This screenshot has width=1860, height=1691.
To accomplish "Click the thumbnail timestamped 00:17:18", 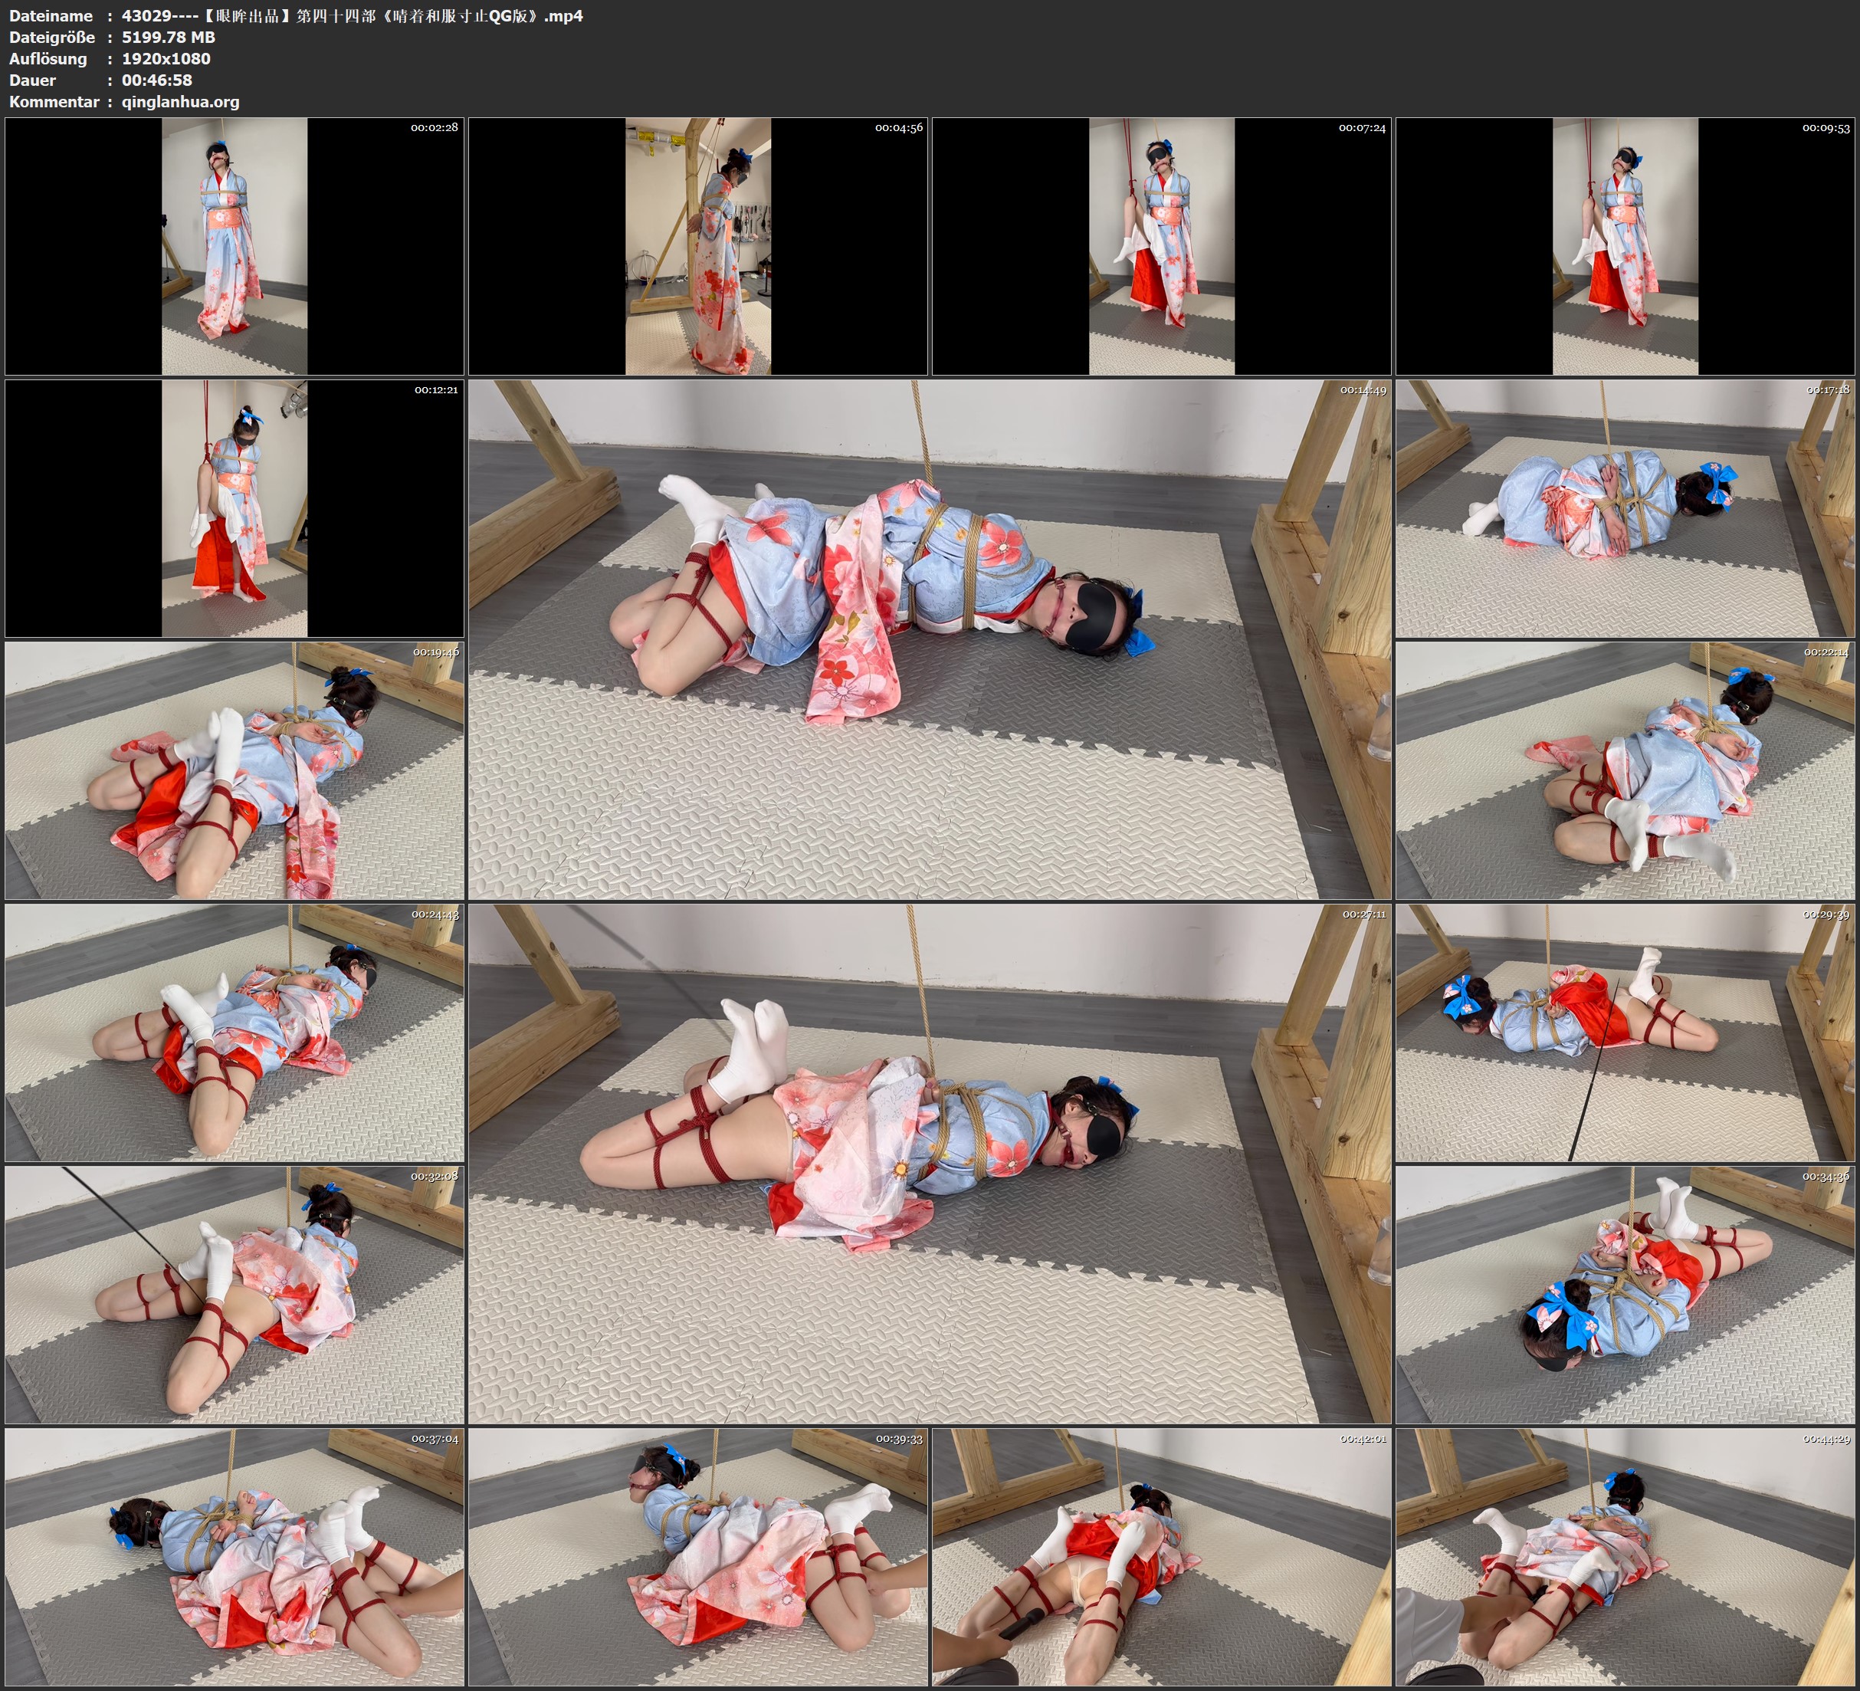I will pos(1625,507).
